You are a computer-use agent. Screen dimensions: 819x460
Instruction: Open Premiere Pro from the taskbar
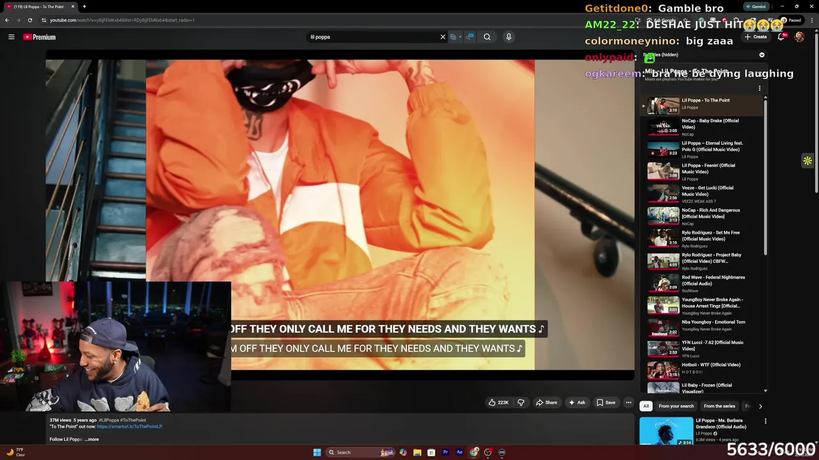coord(445,452)
